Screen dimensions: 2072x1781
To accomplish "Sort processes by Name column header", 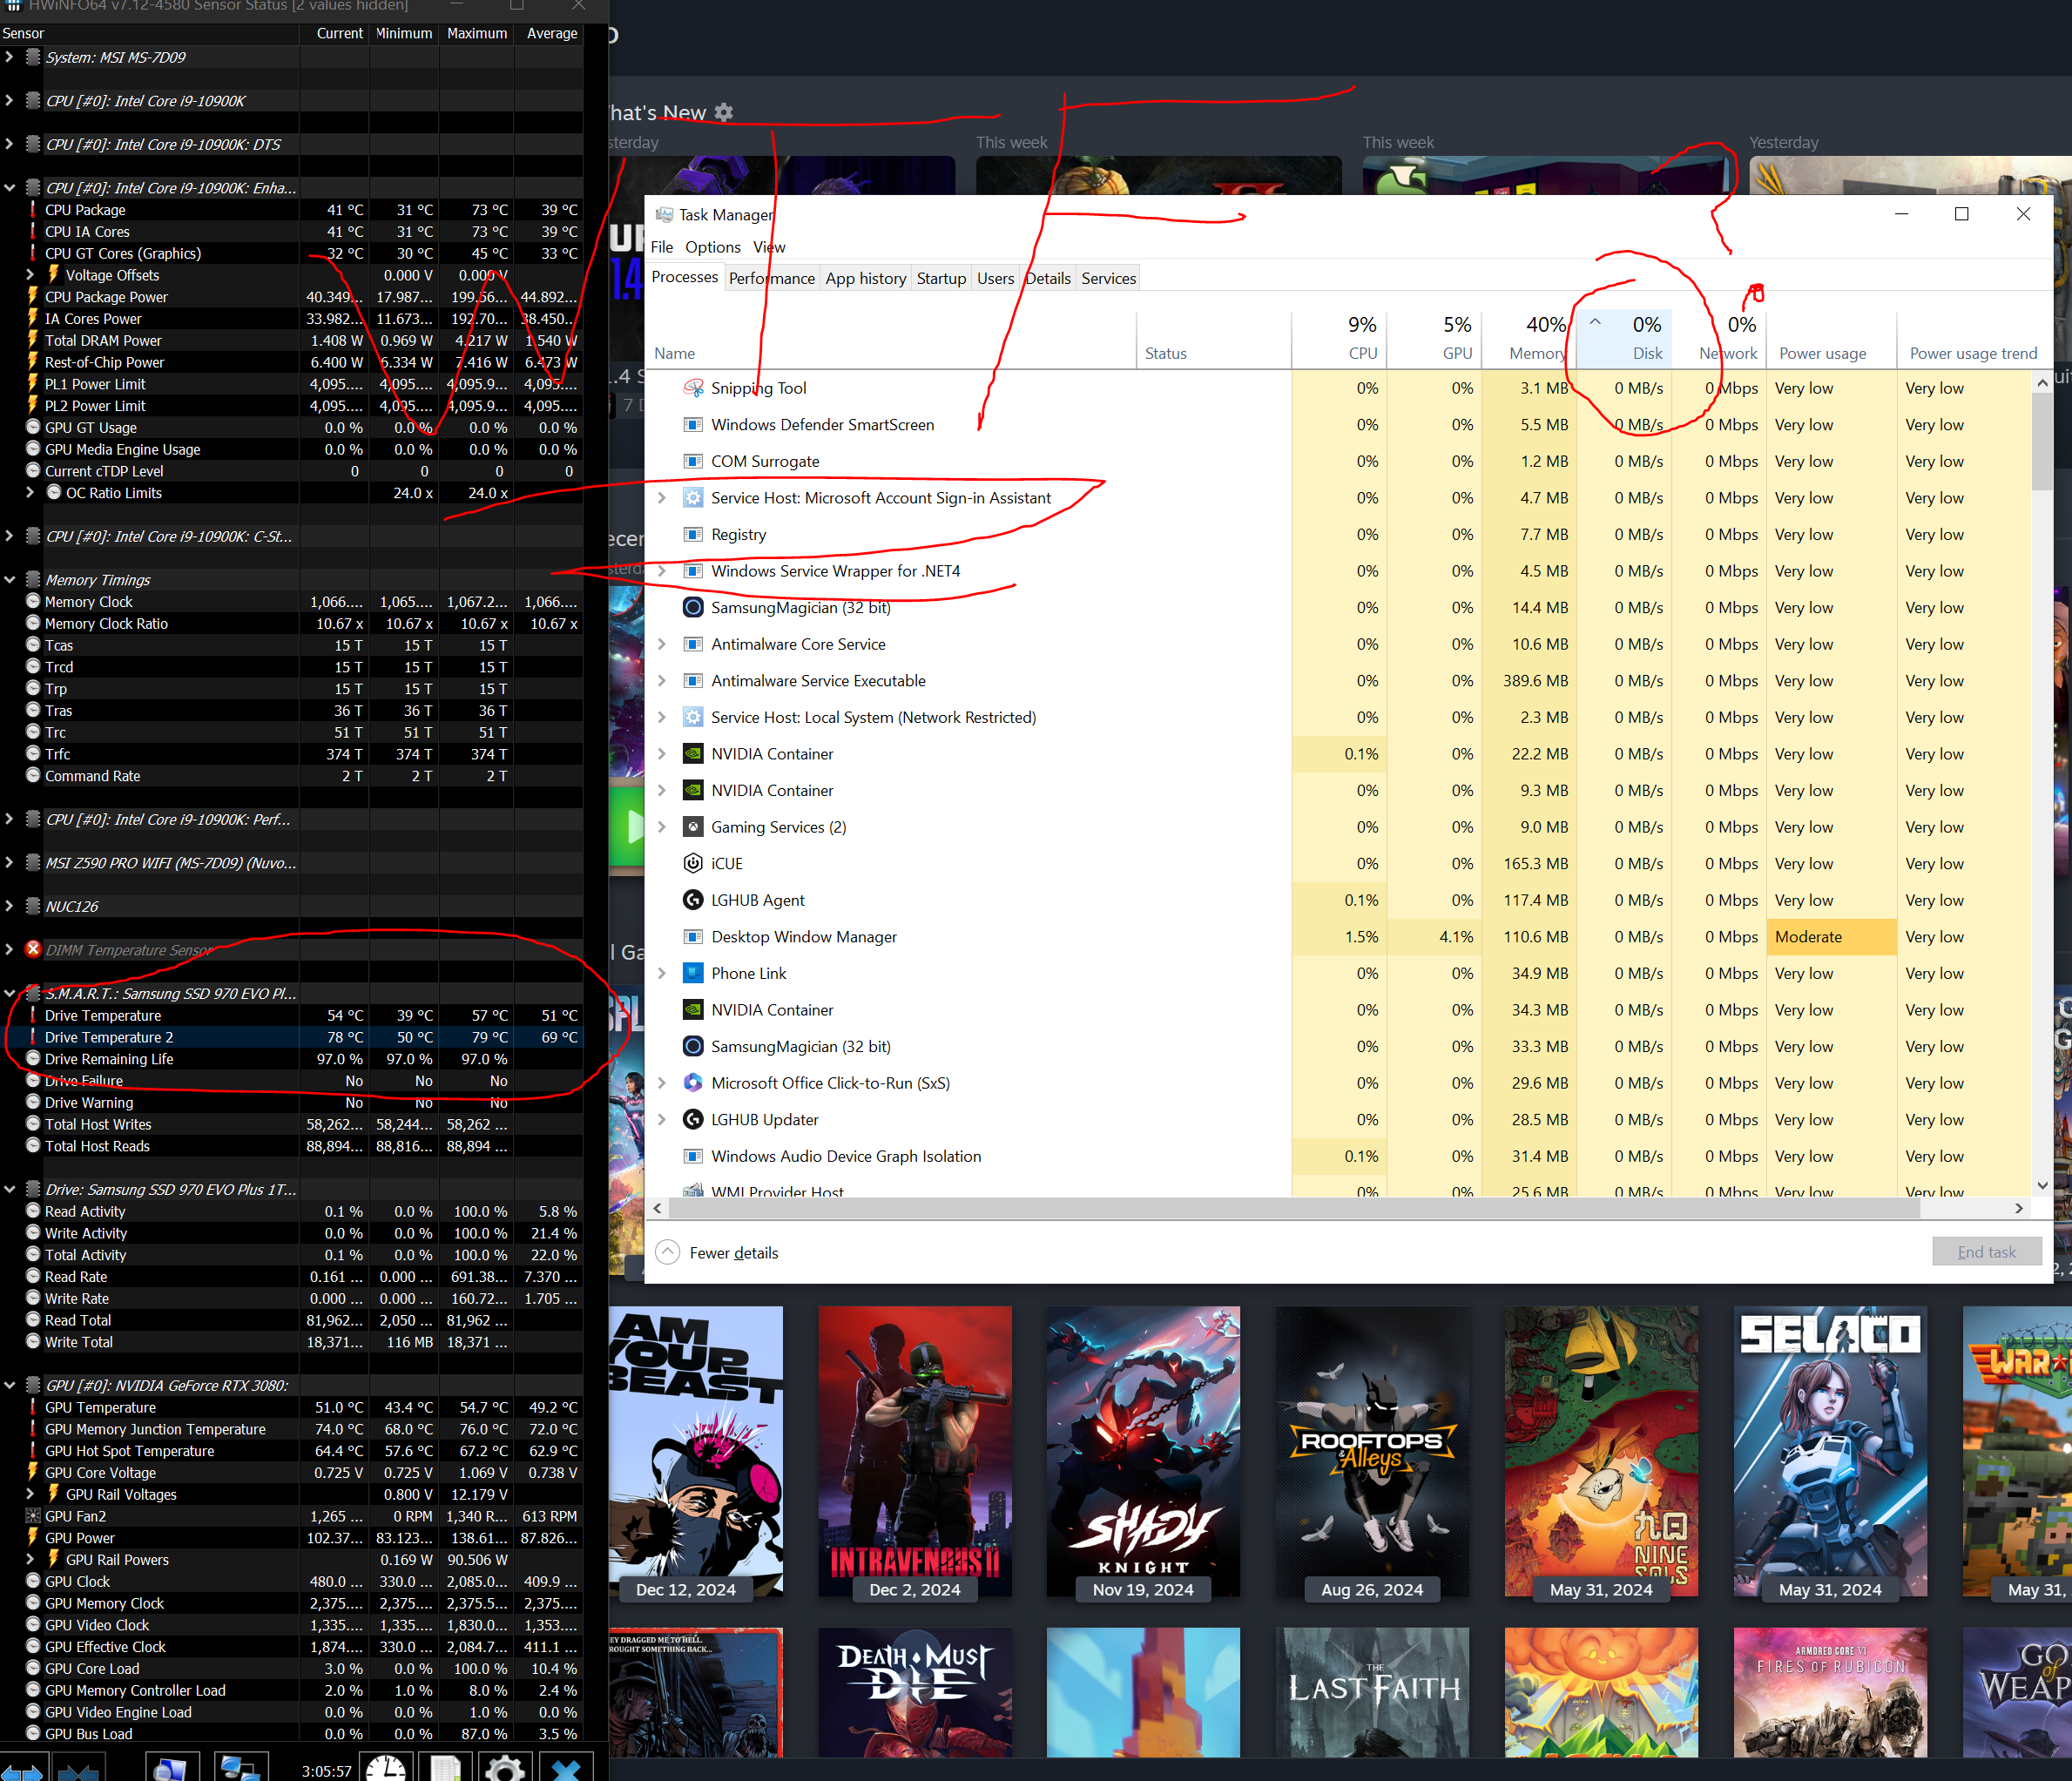I will [890, 339].
